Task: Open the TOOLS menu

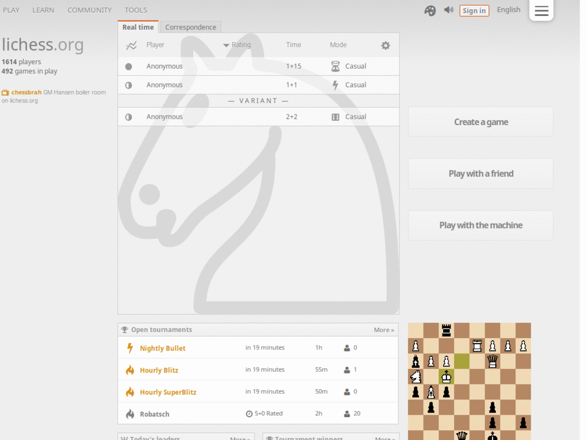Action: pyautogui.click(x=135, y=10)
